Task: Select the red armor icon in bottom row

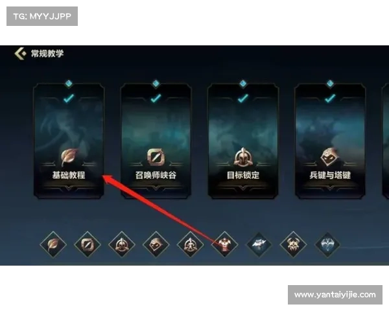Action: tap(224, 244)
